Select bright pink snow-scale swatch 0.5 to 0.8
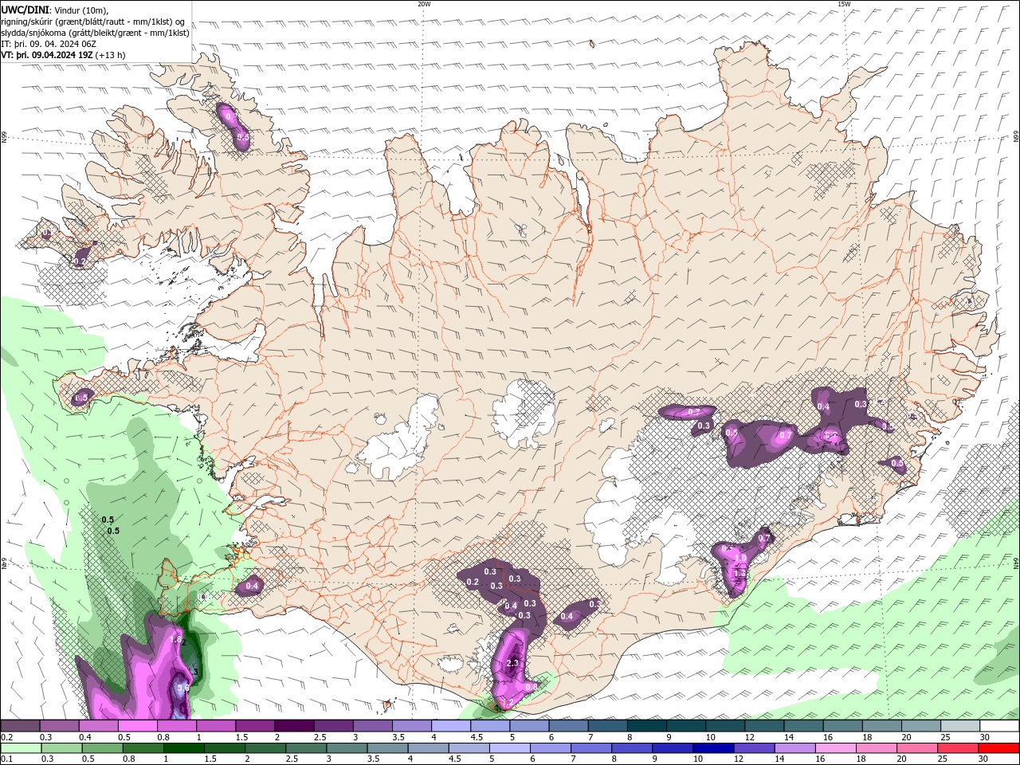 coord(137,726)
